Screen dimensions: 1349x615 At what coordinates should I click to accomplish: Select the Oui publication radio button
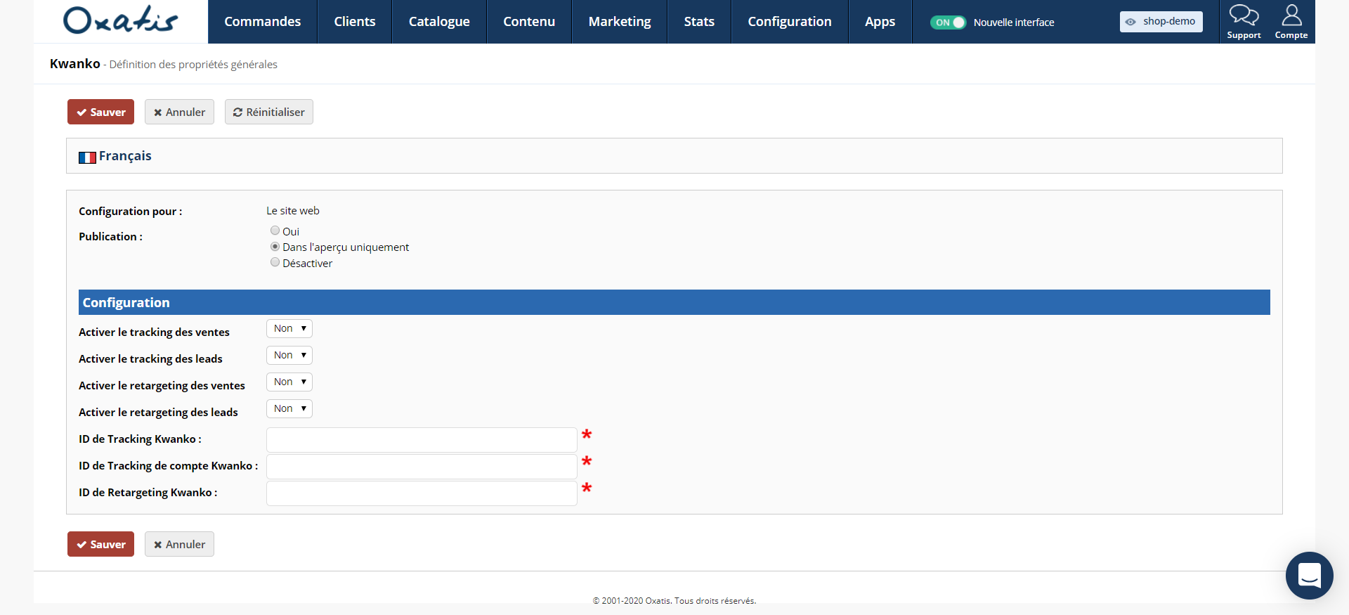[x=275, y=231]
